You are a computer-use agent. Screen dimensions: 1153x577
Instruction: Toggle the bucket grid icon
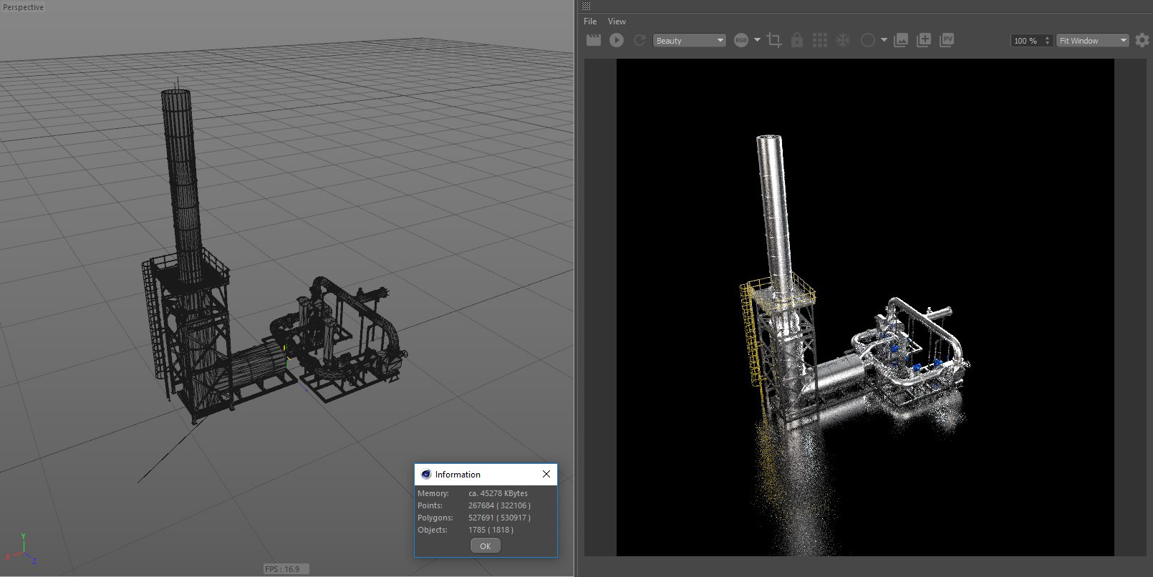click(x=820, y=40)
